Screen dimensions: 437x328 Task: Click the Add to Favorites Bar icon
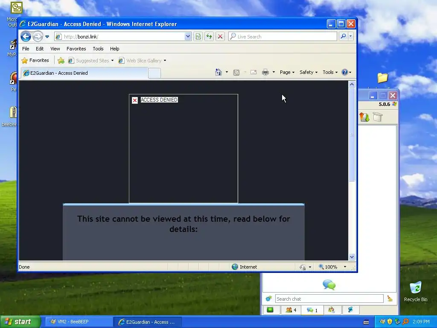pos(61,61)
